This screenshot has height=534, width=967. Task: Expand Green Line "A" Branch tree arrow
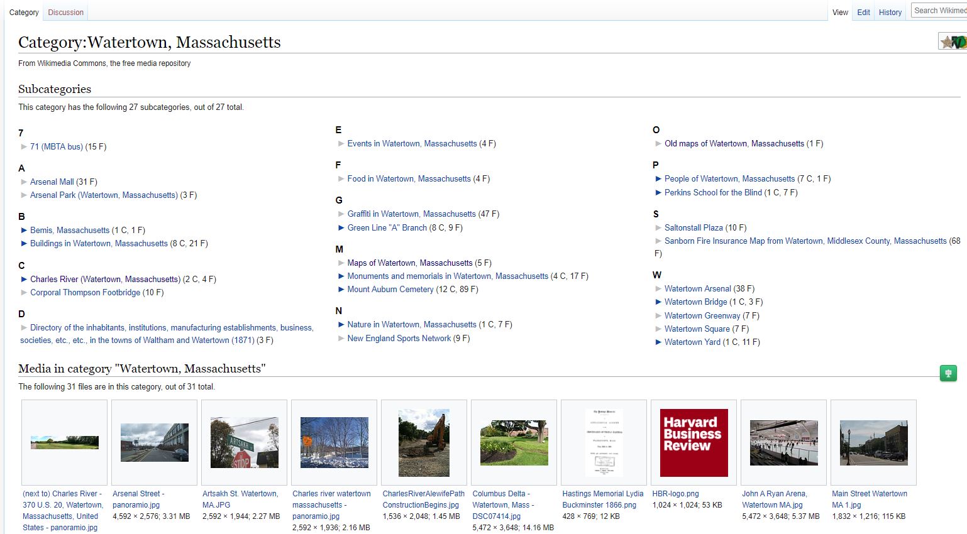[x=341, y=227]
